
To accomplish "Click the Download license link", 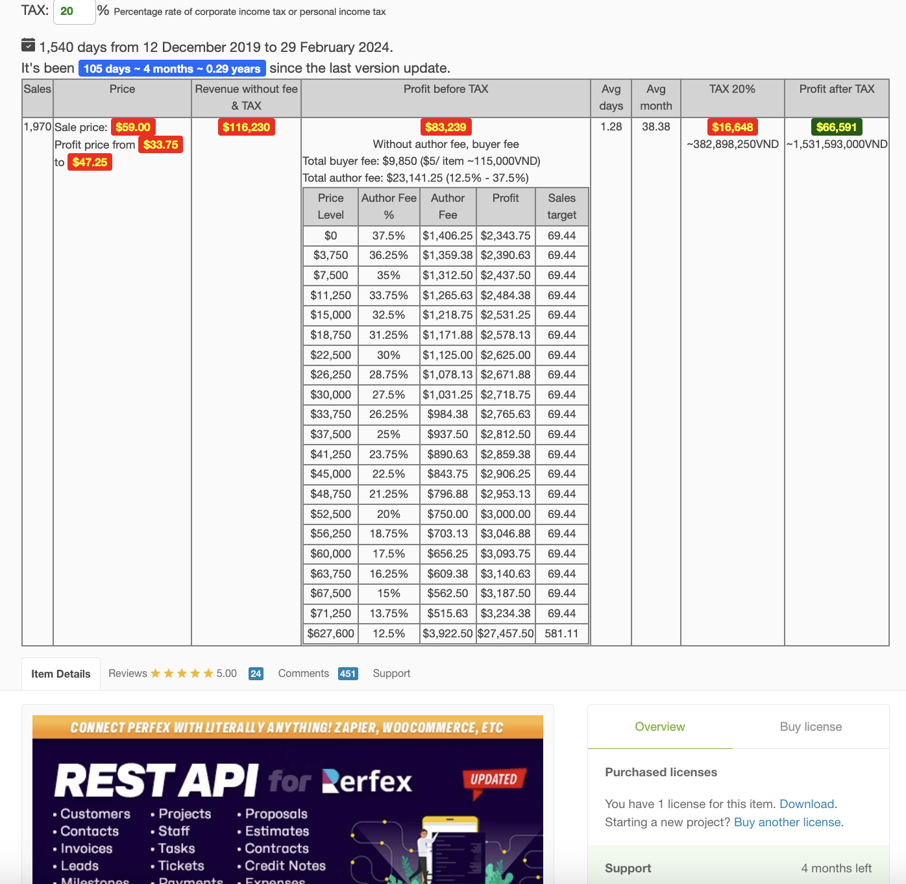I will coord(807,804).
